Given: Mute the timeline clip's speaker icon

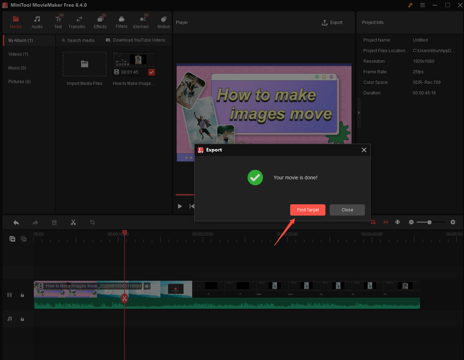Looking at the screenshot, I should pyautogui.click(x=147, y=286).
